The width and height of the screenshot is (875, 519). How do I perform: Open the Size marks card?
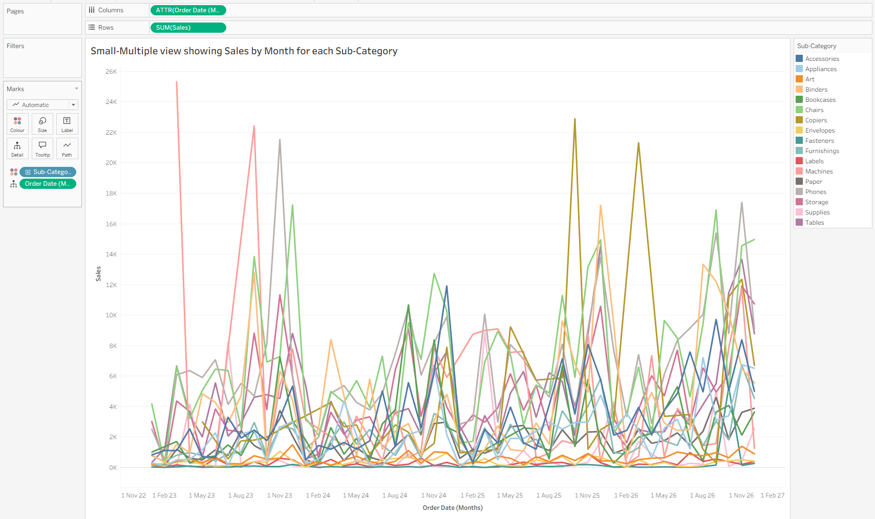pos(42,124)
